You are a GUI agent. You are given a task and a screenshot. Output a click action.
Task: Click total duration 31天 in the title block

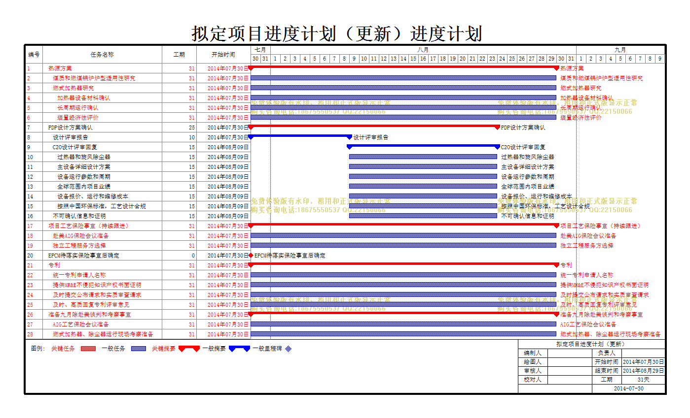644,380
